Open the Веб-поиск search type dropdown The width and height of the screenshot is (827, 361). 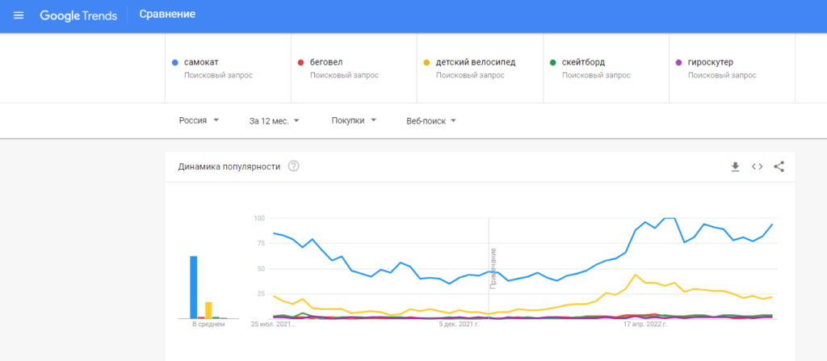coord(431,120)
